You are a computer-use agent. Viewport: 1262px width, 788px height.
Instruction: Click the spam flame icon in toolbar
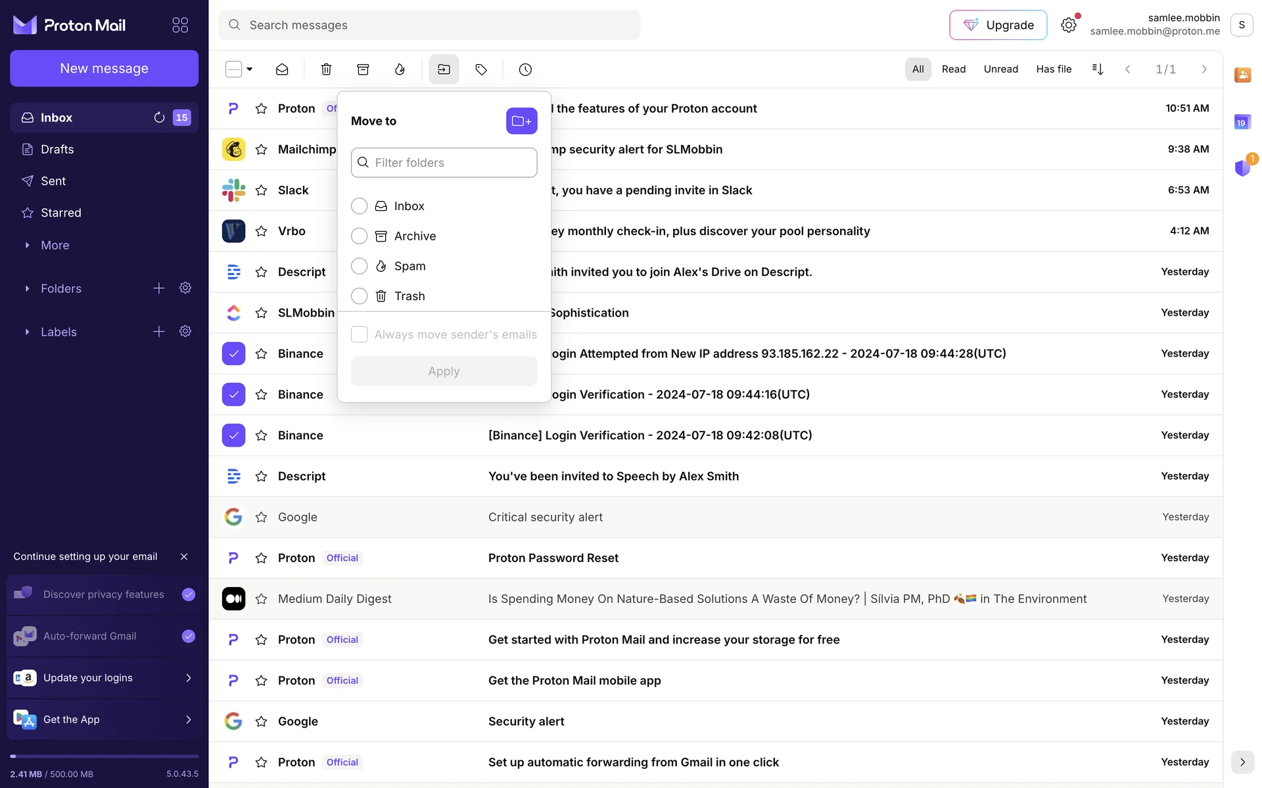click(x=400, y=69)
